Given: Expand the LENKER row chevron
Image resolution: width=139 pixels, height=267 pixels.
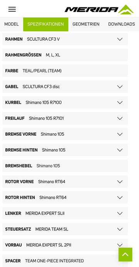Looking at the screenshot, I should [x=120, y=214].
